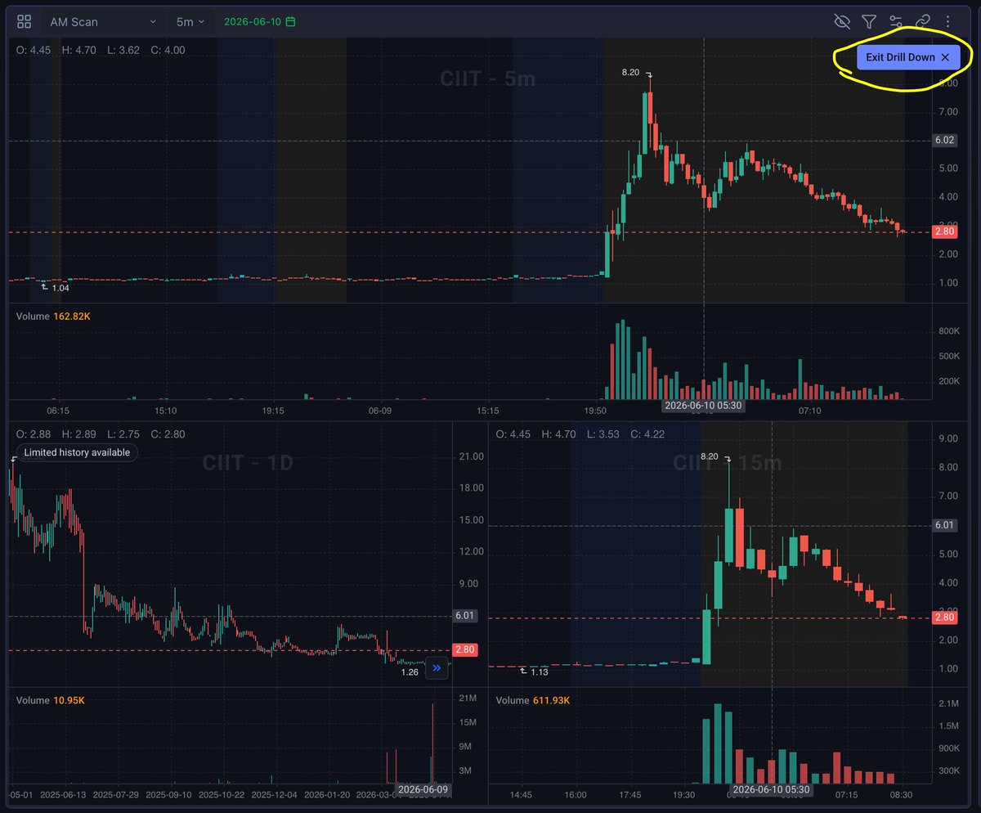Click the red 2.80 price tag on 5m chart

click(x=945, y=232)
